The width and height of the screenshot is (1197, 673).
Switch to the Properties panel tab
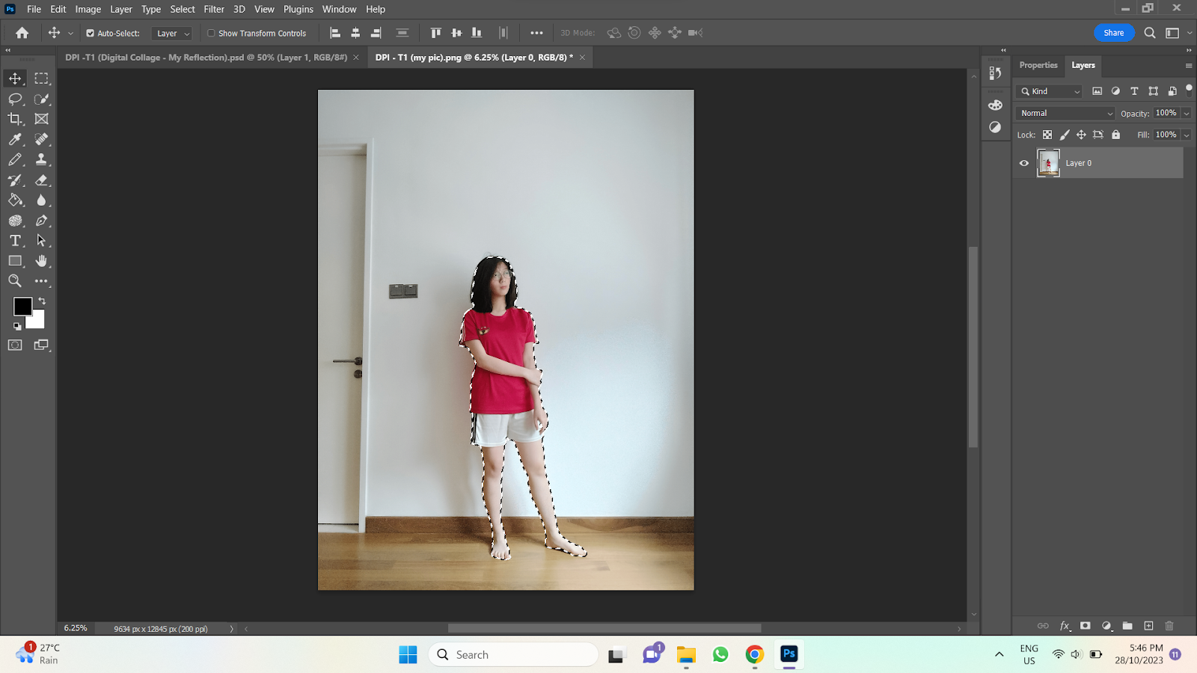click(1038, 65)
